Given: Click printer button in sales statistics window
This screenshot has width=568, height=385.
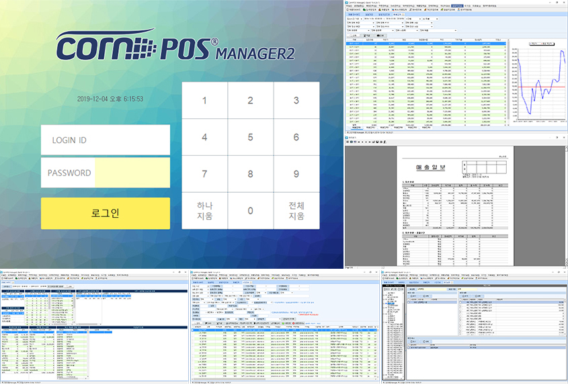Looking at the screenshot, I should (380, 36).
